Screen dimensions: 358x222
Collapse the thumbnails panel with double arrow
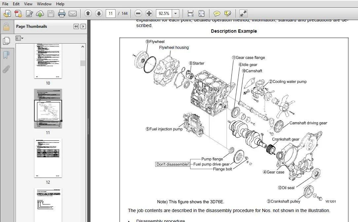tap(76, 26)
